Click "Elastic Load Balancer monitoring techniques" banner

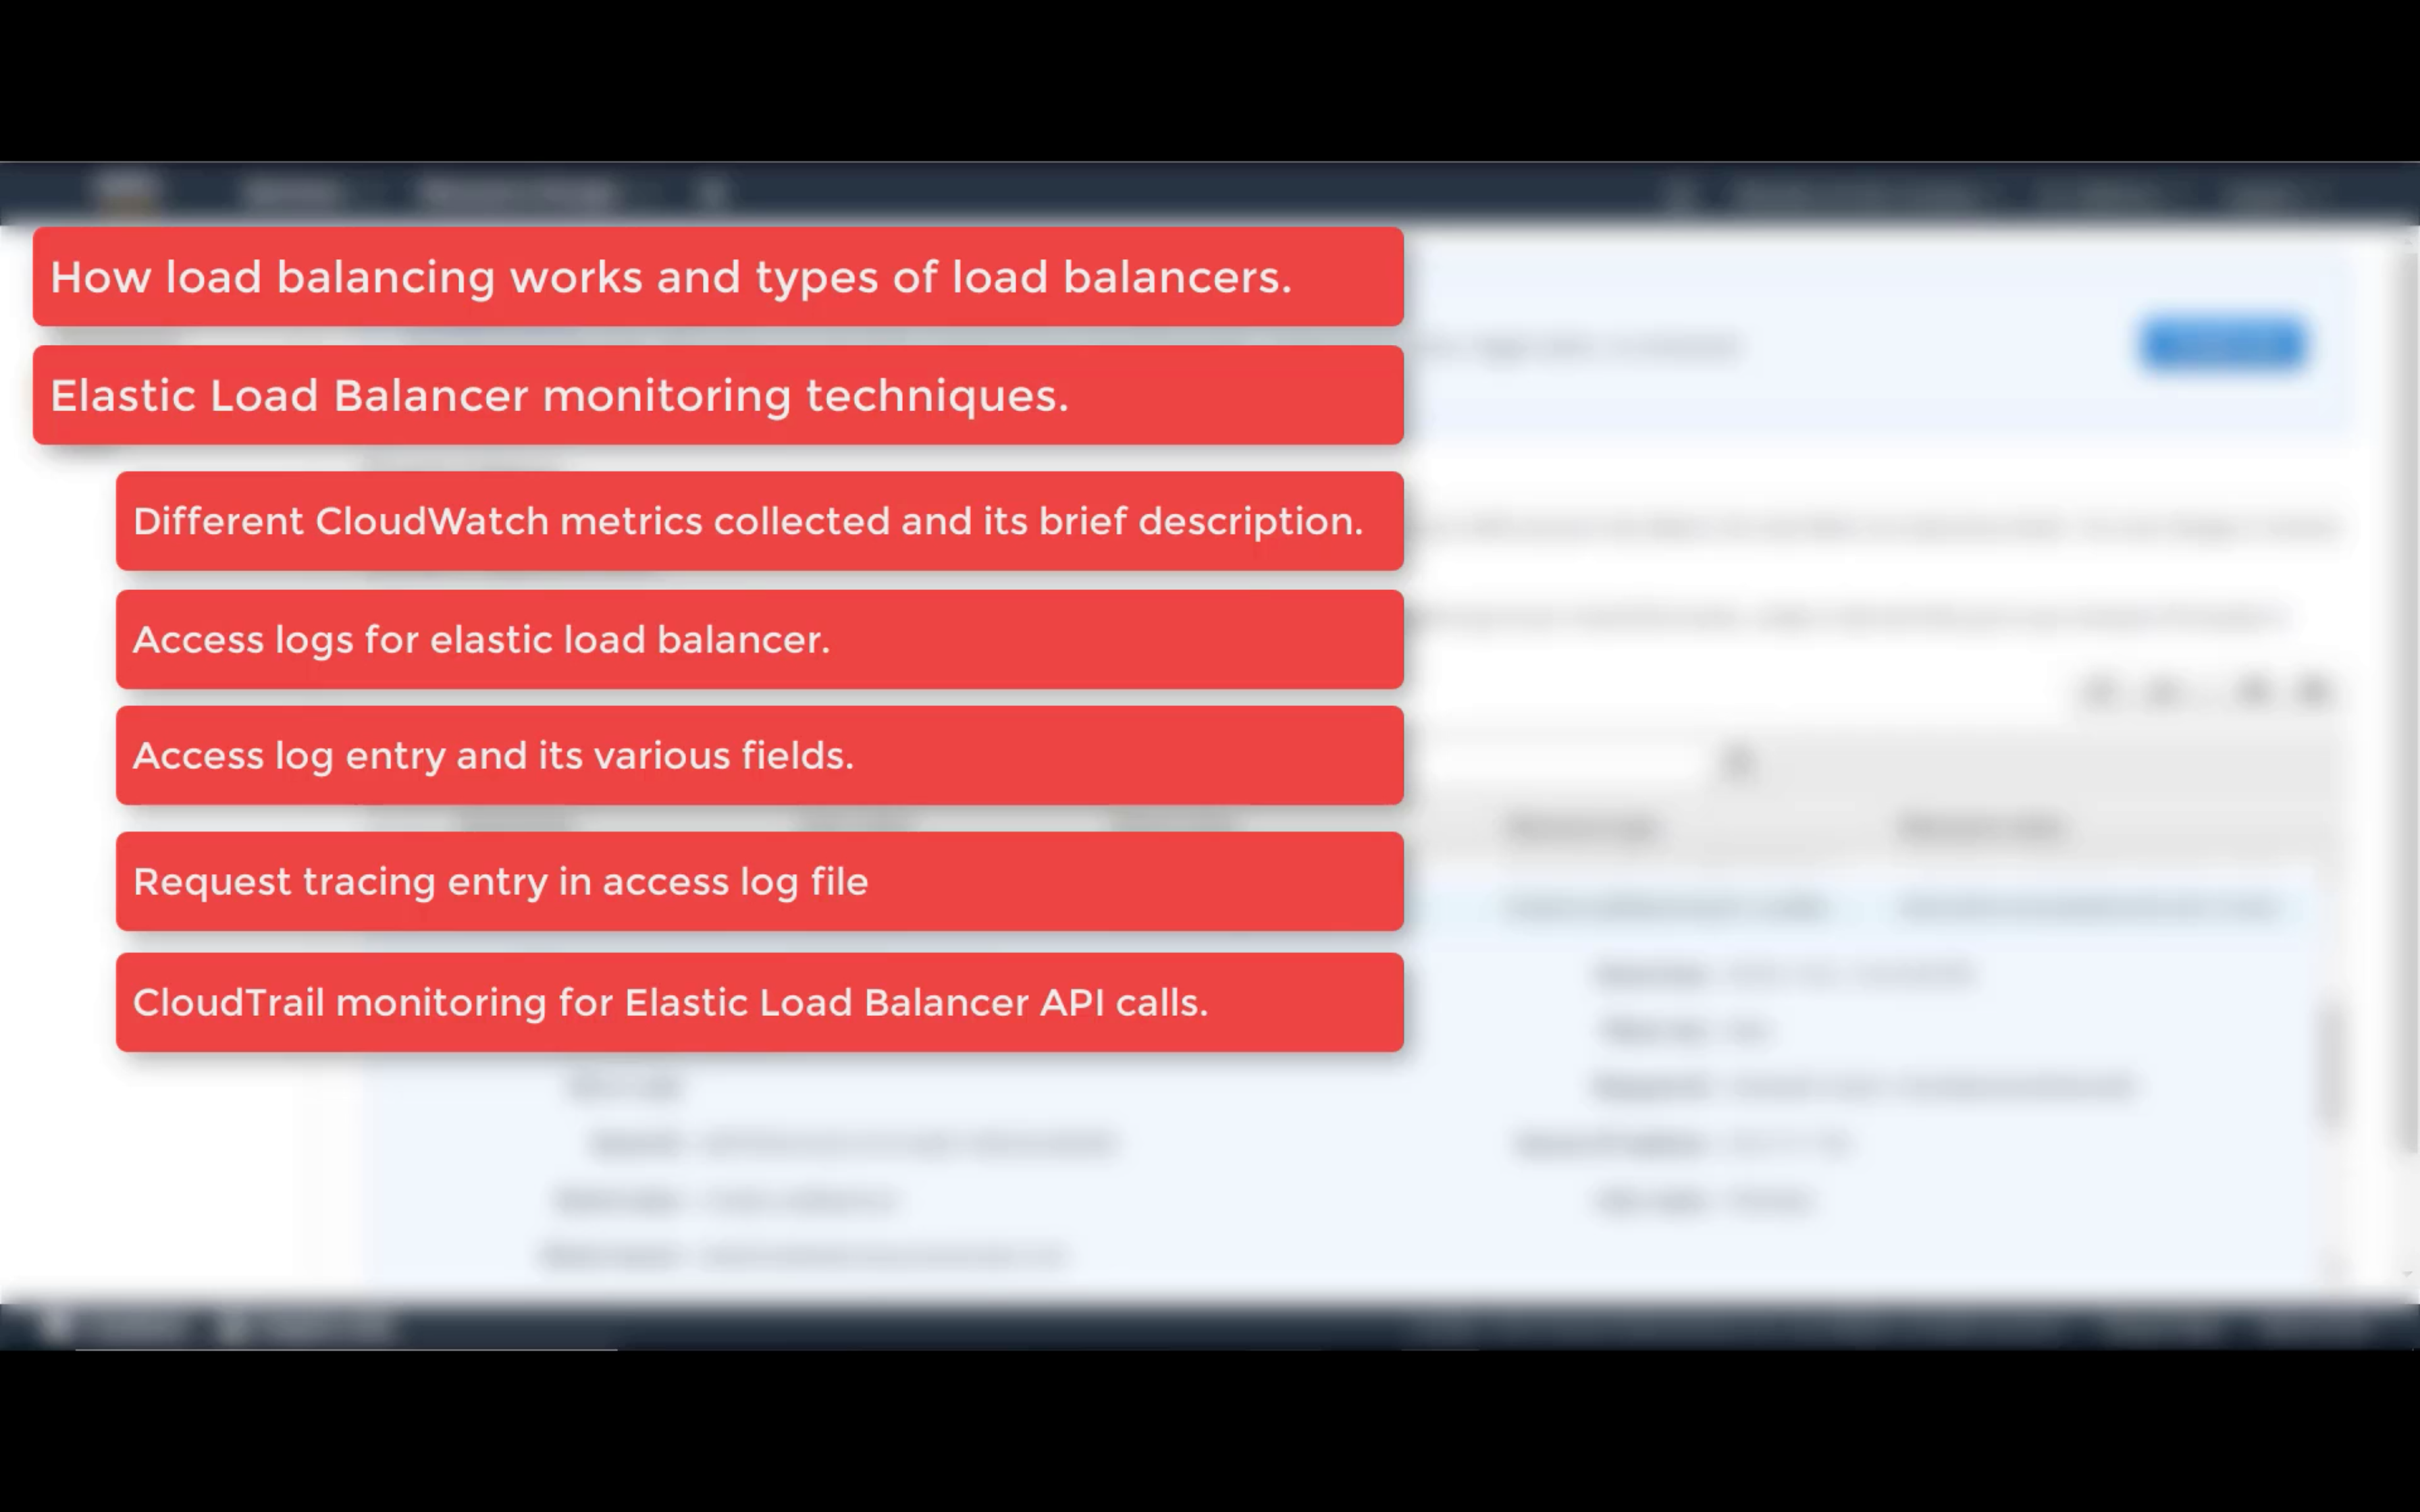[x=717, y=395]
